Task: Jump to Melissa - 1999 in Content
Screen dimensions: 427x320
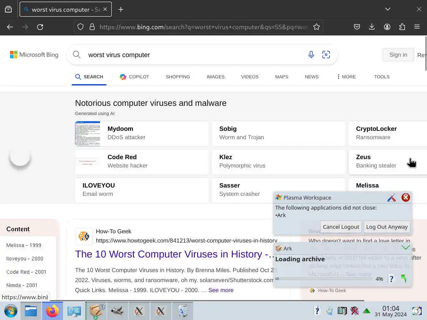Action: tap(24, 245)
